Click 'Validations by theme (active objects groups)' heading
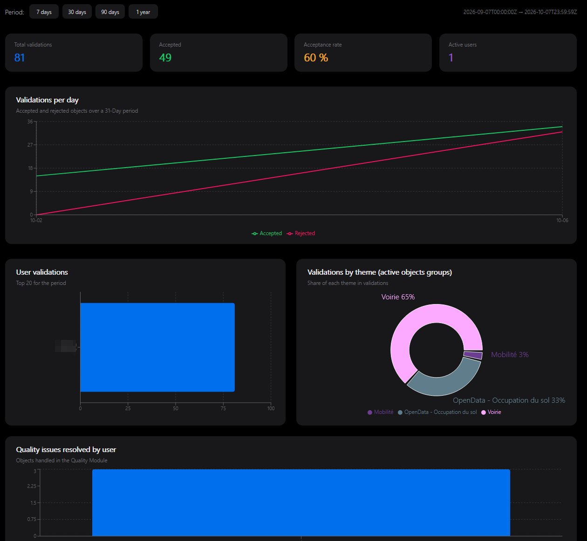 point(380,272)
